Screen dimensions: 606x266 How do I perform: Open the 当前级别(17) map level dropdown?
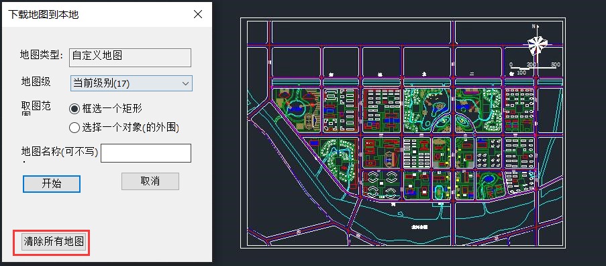pos(132,83)
